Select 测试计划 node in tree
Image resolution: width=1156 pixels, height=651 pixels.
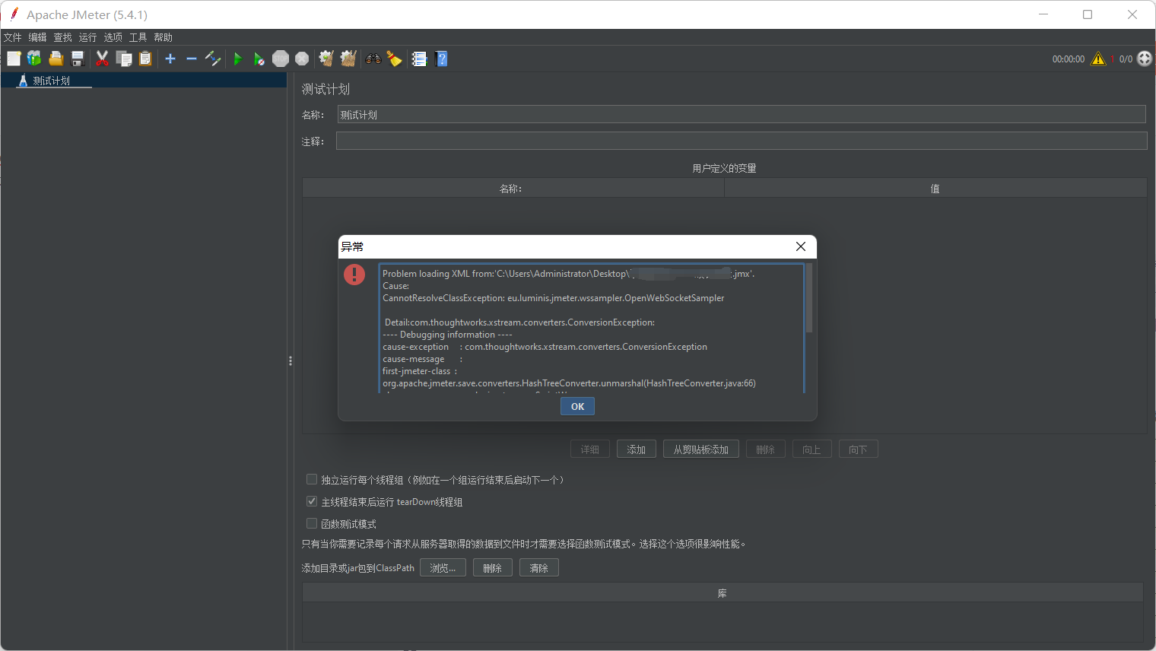click(x=52, y=81)
